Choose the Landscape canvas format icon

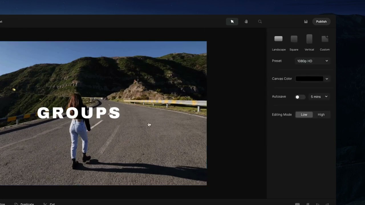click(278, 39)
